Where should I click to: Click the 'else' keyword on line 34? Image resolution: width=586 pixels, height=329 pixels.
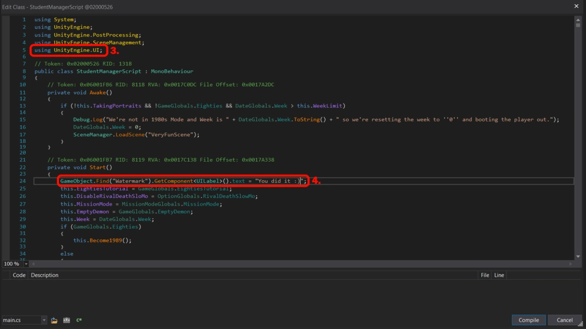(67, 253)
